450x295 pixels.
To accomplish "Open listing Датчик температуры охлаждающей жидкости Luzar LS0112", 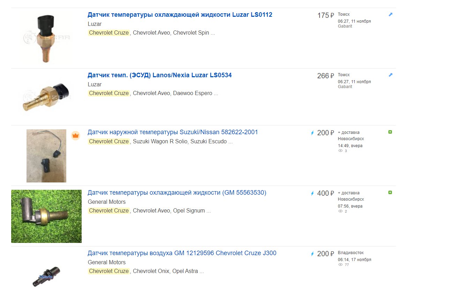I will [x=180, y=15].
